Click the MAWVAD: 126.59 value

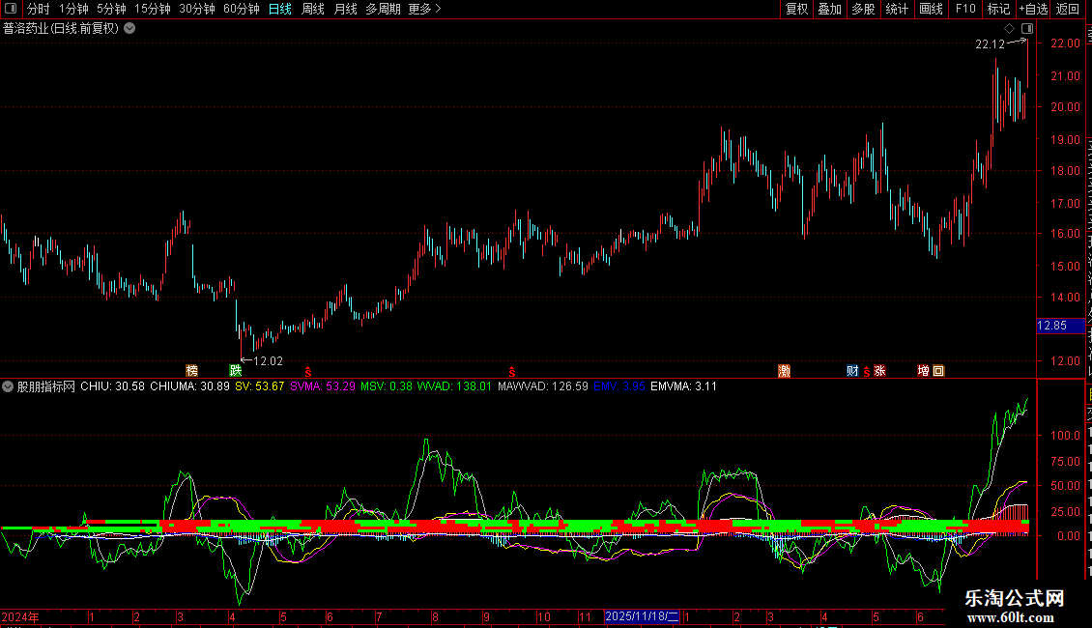(x=542, y=386)
